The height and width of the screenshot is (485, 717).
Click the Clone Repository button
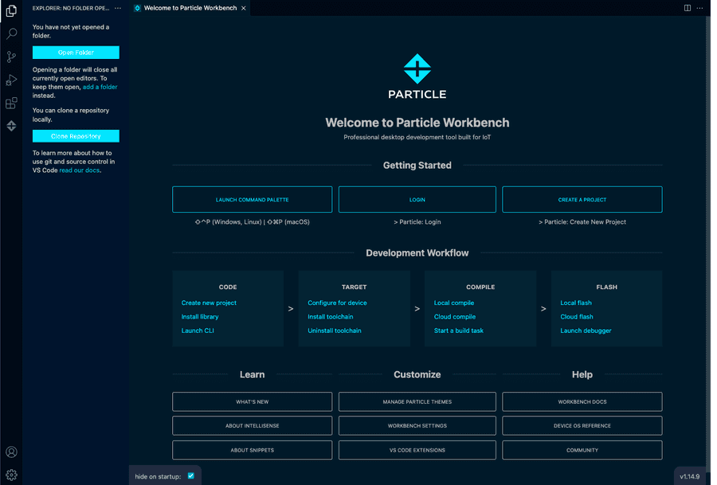(76, 136)
